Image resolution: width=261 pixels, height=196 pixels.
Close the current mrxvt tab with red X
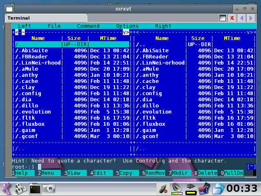click(232, 18)
